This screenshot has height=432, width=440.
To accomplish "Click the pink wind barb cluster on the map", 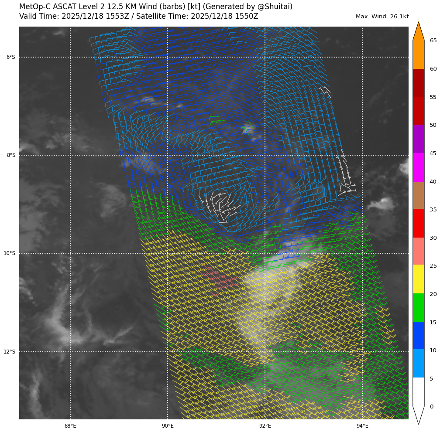I will pyautogui.click(x=220, y=280).
